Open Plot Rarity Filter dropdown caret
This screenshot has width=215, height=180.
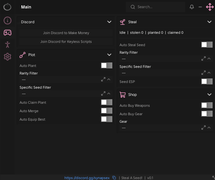(109, 79)
